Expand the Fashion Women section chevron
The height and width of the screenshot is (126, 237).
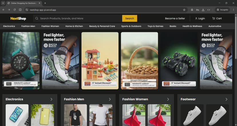[168, 99]
